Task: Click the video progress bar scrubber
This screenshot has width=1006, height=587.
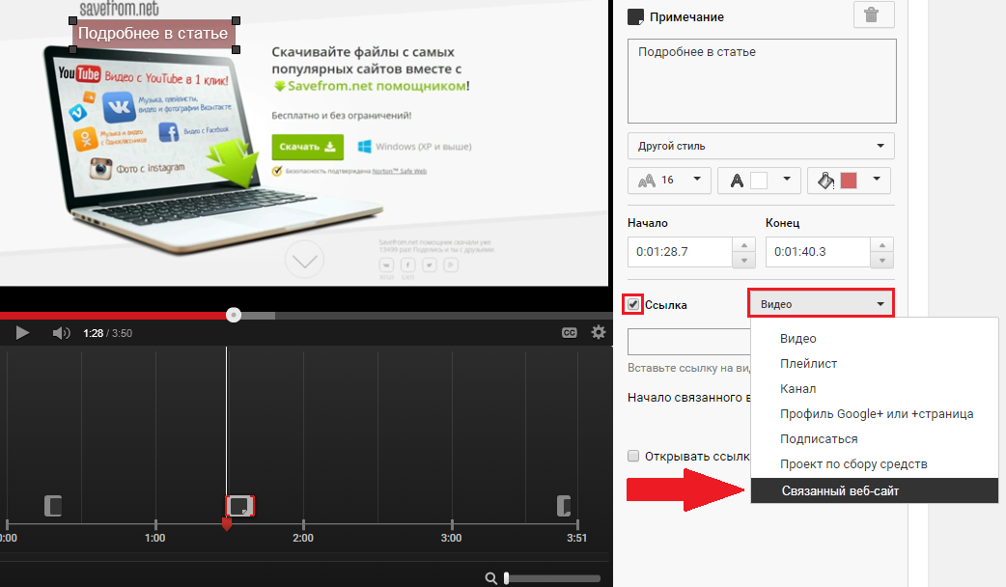Action: point(234,315)
